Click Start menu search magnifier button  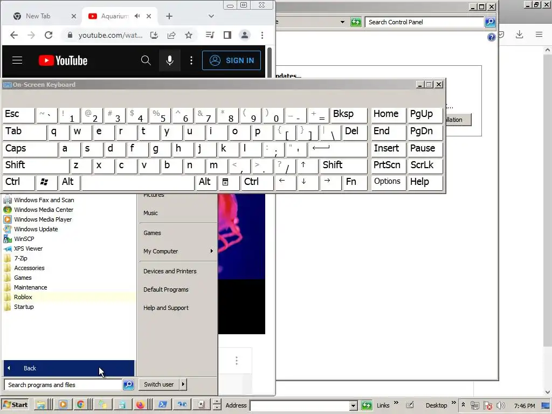[x=128, y=384]
